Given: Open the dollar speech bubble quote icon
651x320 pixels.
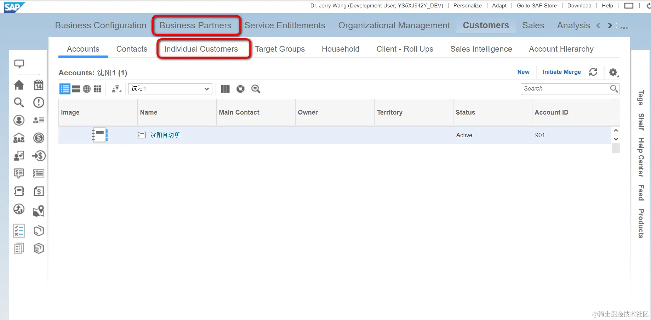Looking at the screenshot, I should (x=19, y=173).
